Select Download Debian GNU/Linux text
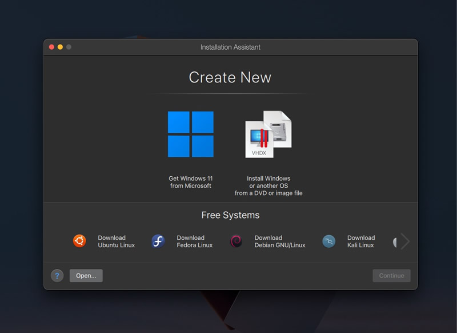 coord(280,241)
